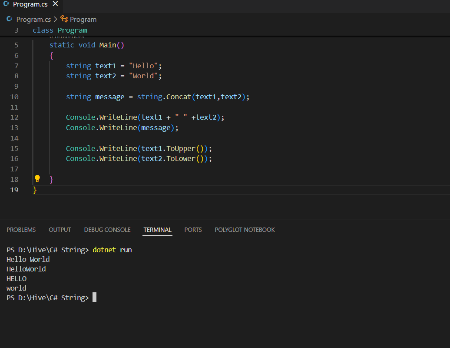The height and width of the screenshot is (348, 450).
Task: Click the "void" keyword on line 5
Action: (87, 45)
